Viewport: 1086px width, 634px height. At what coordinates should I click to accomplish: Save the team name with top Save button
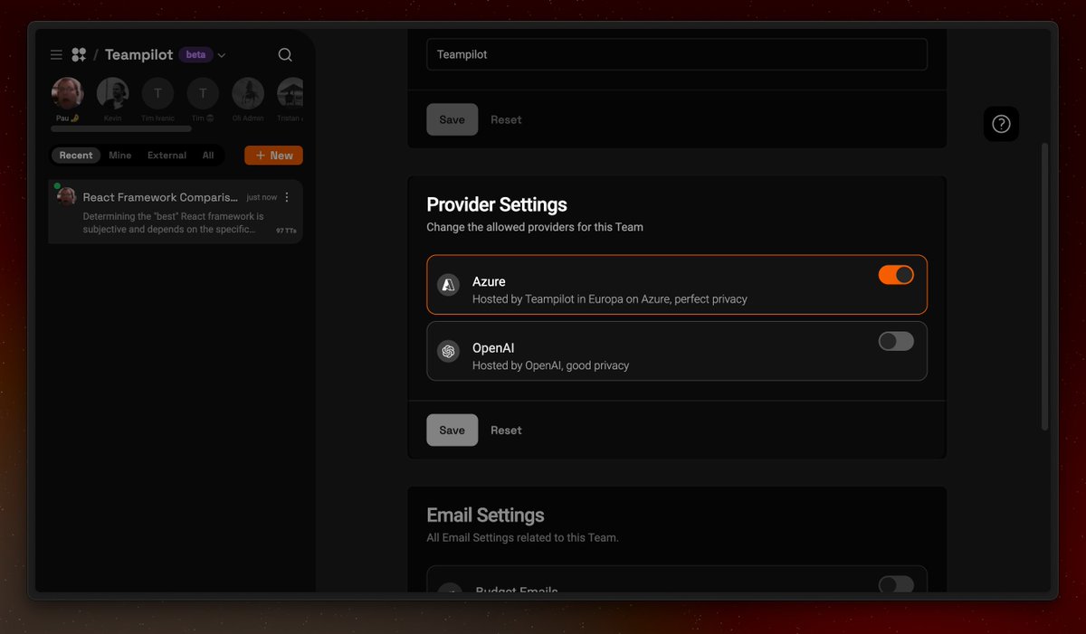pos(452,119)
